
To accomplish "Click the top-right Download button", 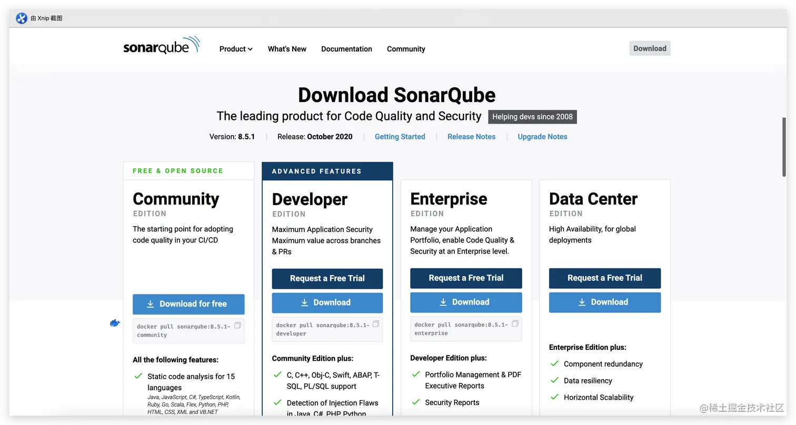I will [x=650, y=48].
